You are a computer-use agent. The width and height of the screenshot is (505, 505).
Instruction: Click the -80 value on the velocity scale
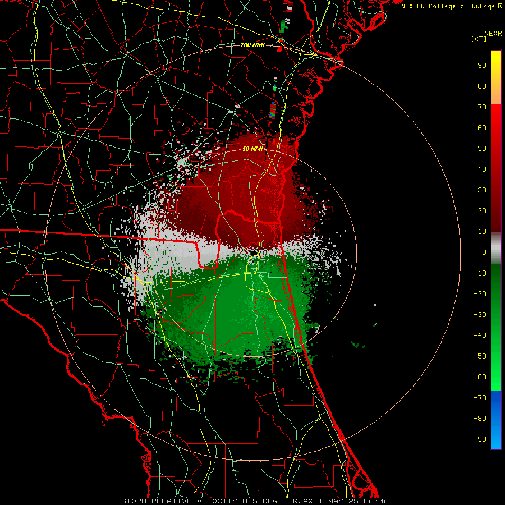[480, 419]
